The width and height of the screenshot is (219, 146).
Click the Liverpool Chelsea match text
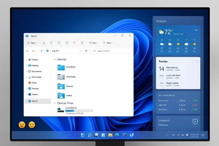(164, 123)
